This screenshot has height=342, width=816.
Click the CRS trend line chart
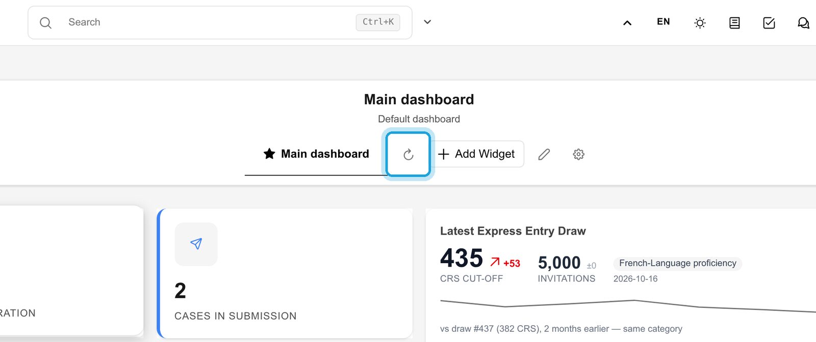(x=628, y=305)
